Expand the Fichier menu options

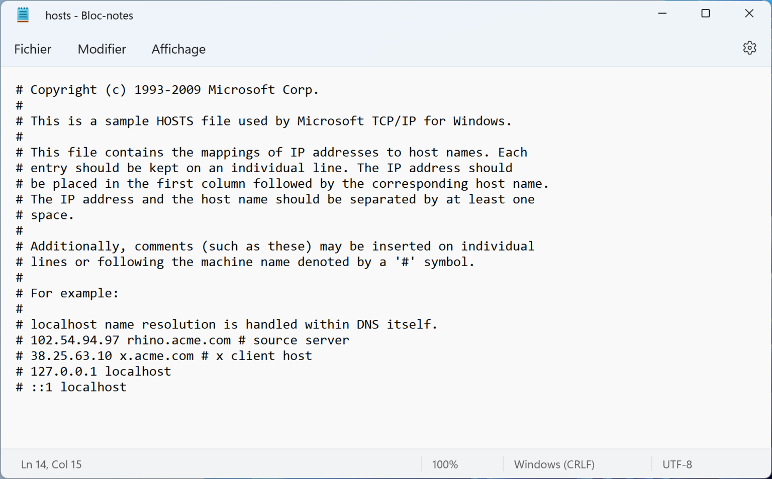pos(33,49)
